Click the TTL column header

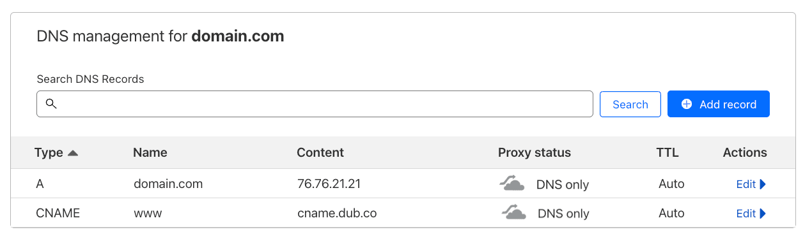[x=668, y=152]
